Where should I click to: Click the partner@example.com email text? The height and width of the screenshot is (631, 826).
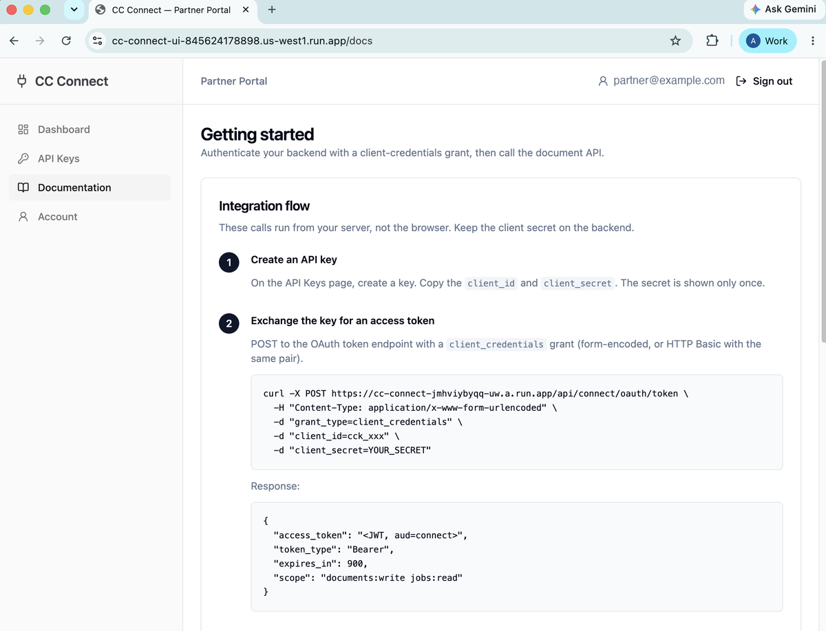pos(669,81)
